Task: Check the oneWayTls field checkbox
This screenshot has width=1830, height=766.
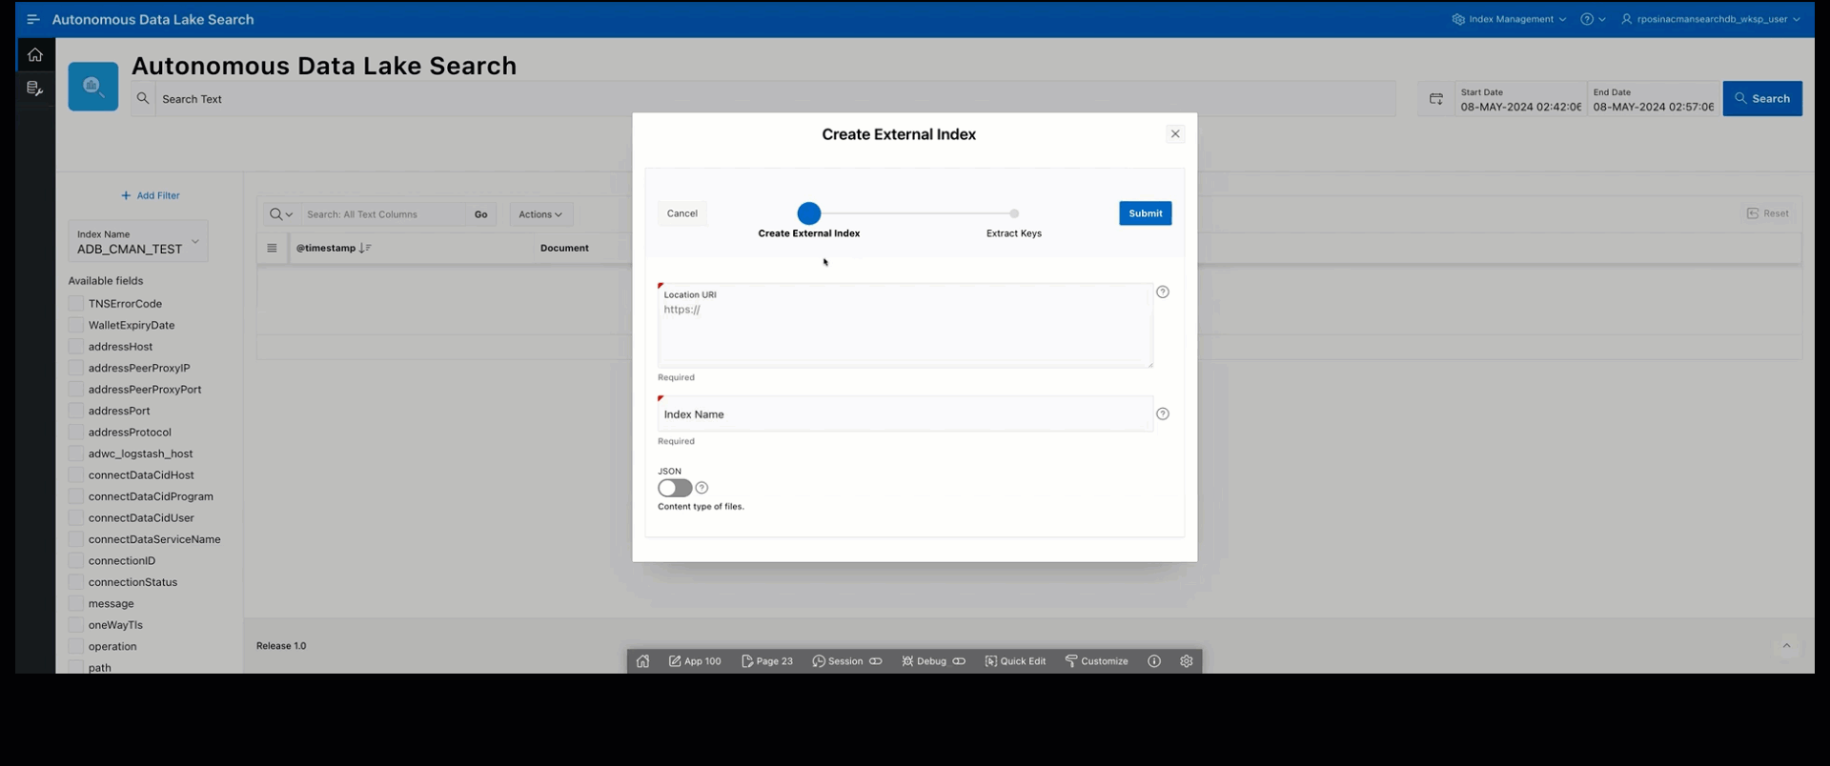Action: point(76,625)
